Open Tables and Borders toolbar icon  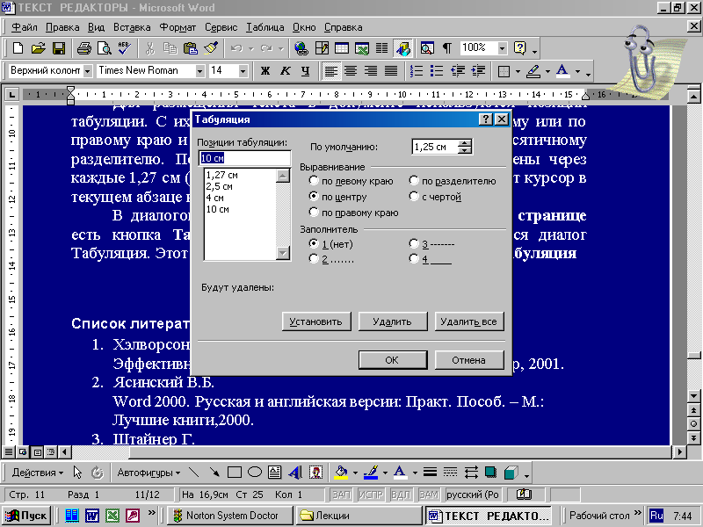click(322, 47)
